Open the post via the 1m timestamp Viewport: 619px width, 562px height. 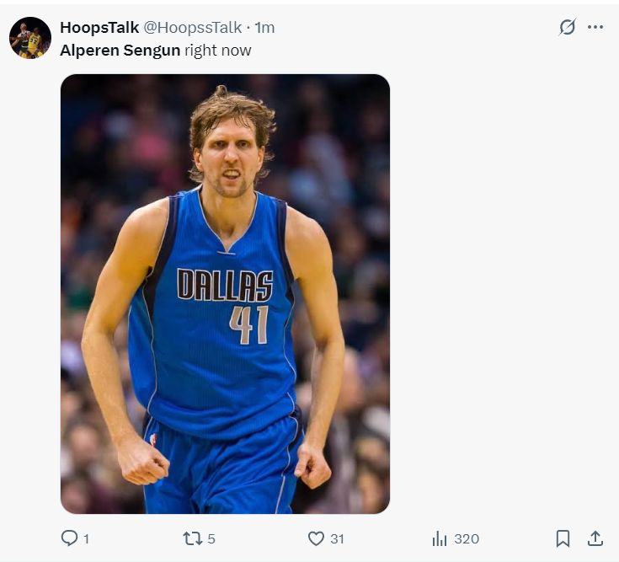[265, 28]
